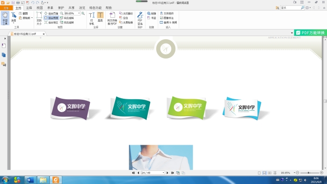Rotate the view left with rotate icon

click(x=67, y=18)
